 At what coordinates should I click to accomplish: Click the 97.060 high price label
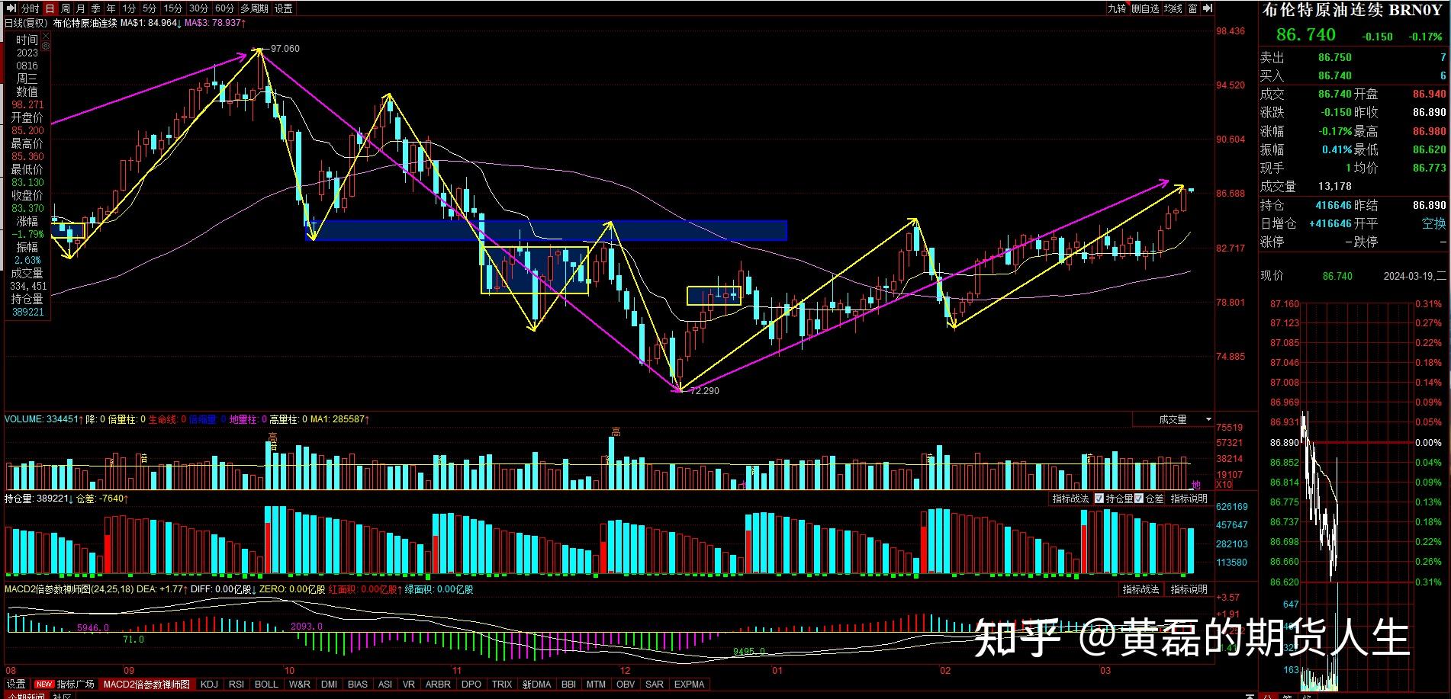click(x=285, y=48)
